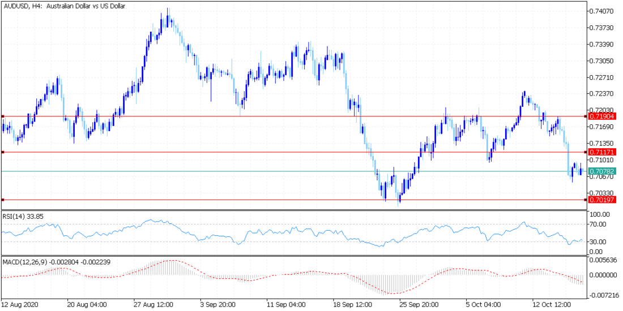Image resolution: width=623 pixels, height=311 pixels.
Task: Select the 0.71904 horizontal line left handle
Action: [x=2, y=116]
